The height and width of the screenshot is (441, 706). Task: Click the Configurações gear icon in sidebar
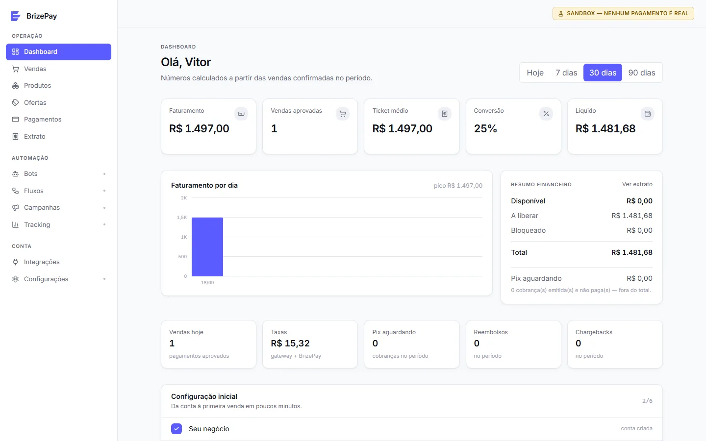click(15, 279)
